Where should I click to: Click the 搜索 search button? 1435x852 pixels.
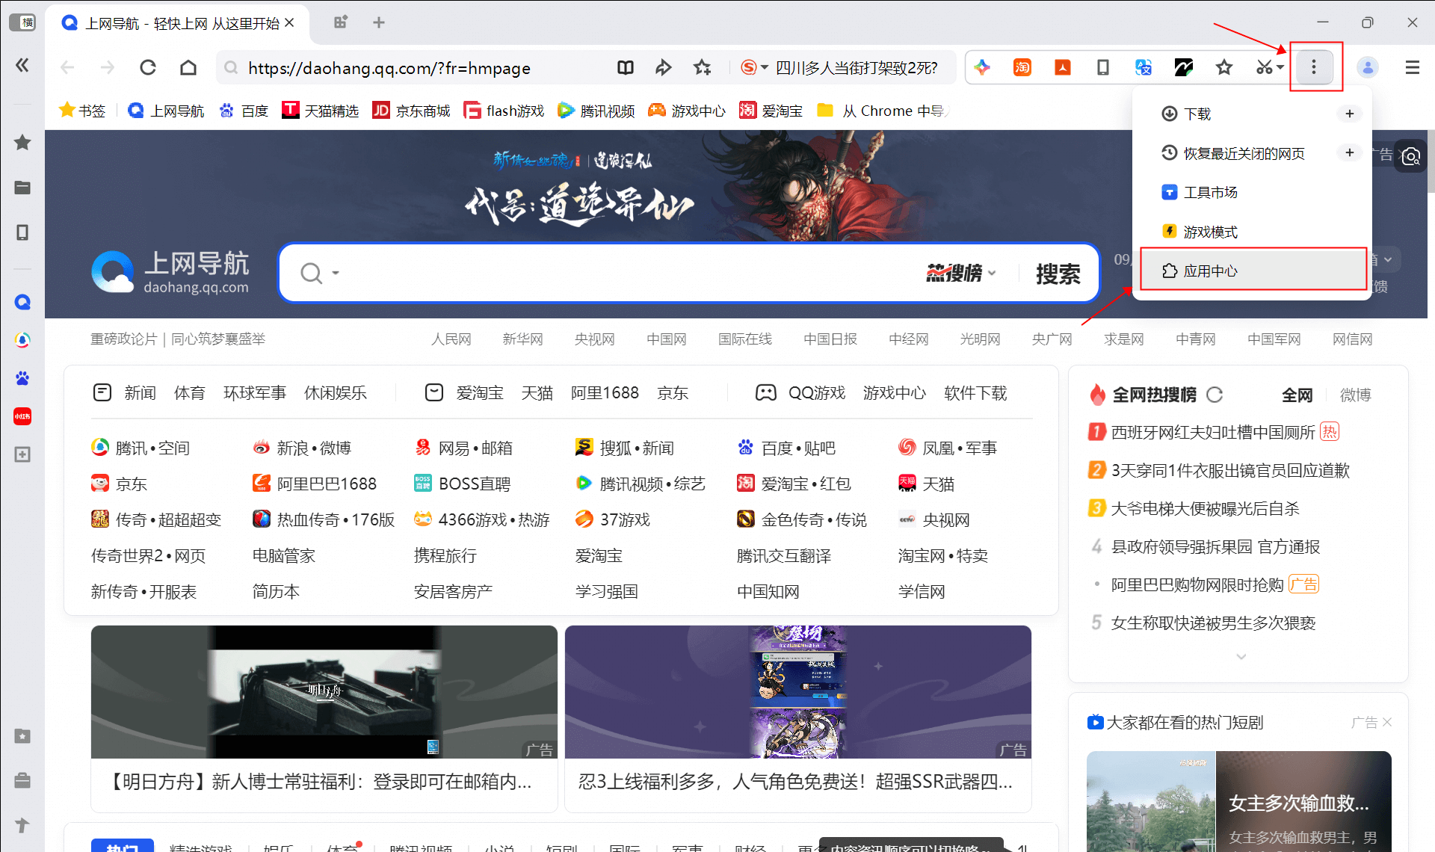click(1058, 273)
